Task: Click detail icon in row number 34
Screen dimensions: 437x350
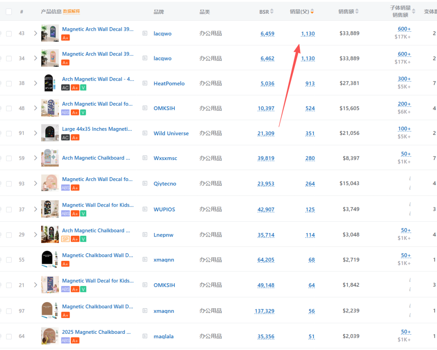Action: tap(145, 58)
